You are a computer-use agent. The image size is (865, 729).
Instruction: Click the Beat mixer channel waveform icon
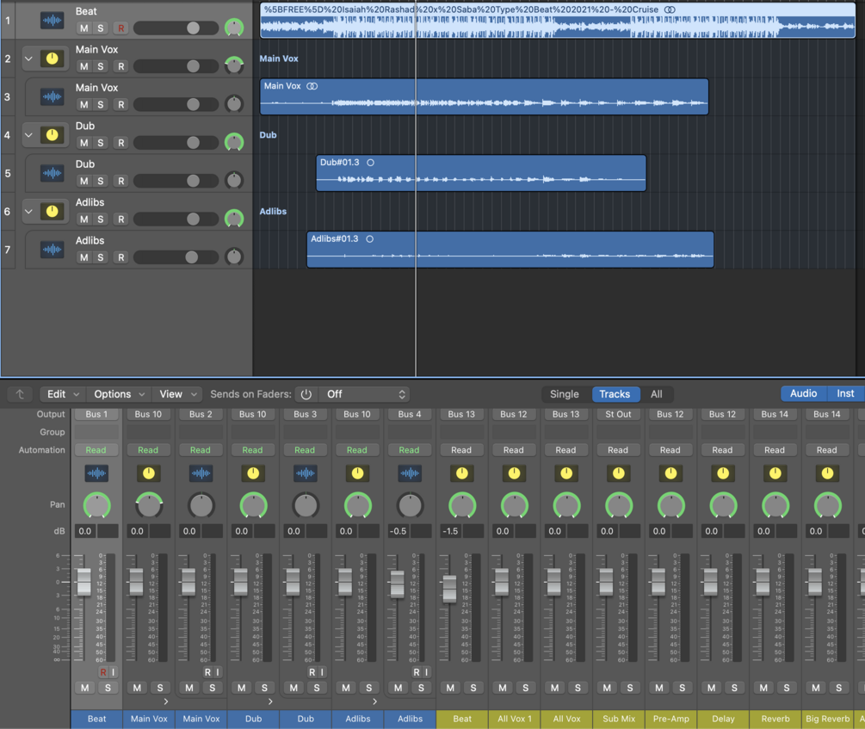coord(96,473)
